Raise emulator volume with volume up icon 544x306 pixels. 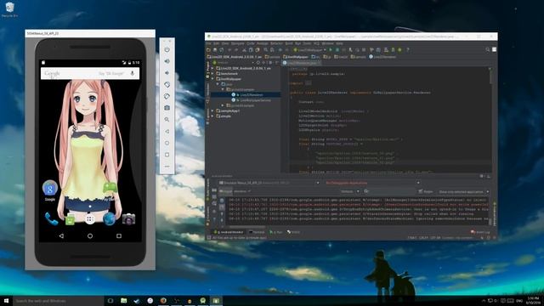pyautogui.click(x=167, y=61)
